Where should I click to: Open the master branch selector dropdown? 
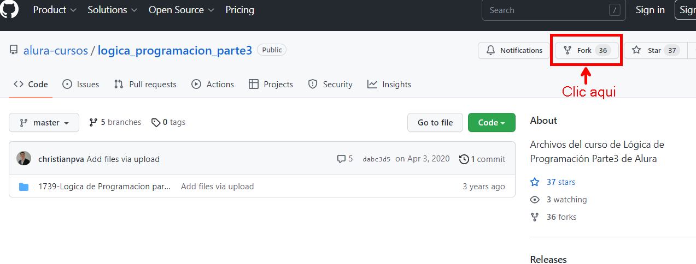pos(44,123)
